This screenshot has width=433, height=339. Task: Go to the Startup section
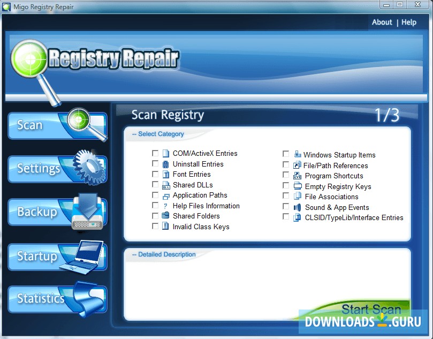click(57, 257)
